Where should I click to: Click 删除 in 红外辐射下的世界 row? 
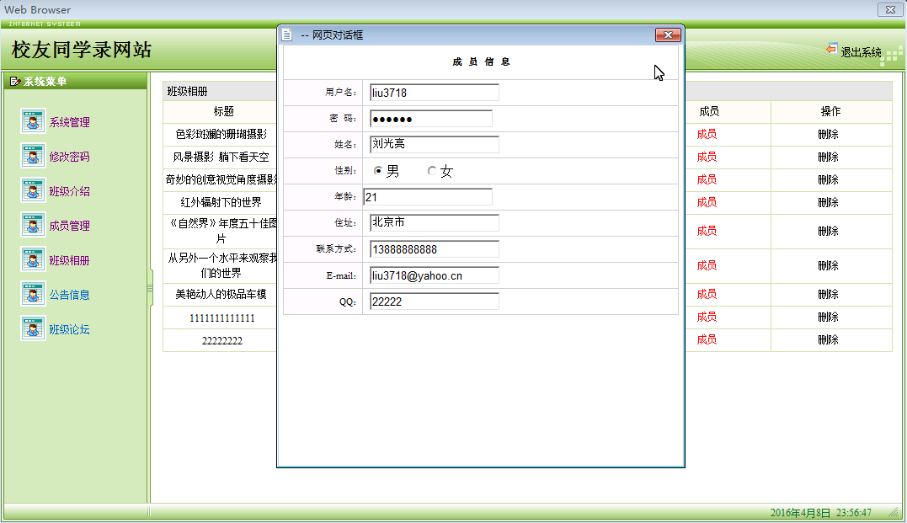(829, 202)
